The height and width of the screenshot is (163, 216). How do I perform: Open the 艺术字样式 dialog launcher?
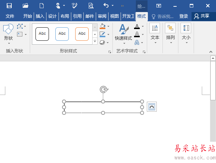coord(144,52)
